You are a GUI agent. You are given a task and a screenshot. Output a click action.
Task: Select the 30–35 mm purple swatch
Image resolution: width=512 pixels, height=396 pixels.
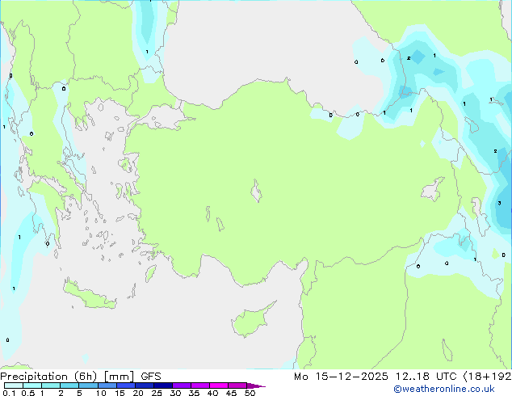(x=181, y=385)
